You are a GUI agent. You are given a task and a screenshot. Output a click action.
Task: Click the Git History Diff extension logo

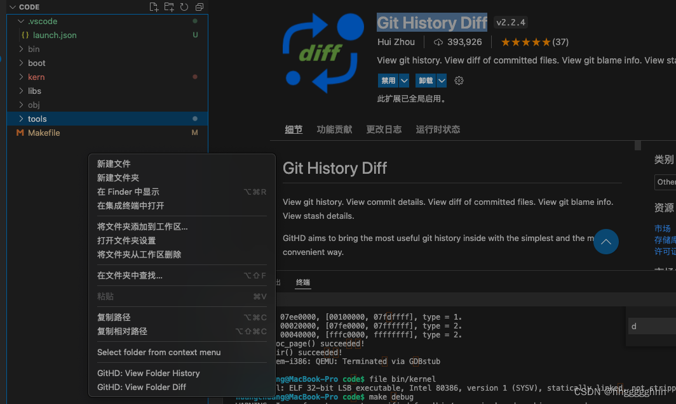point(323,53)
